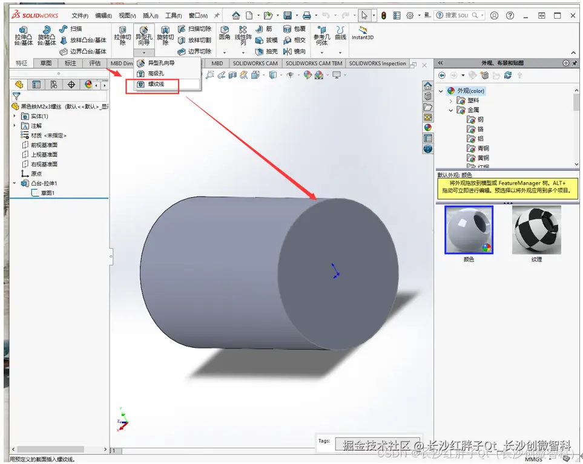The height and width of the screenshot is (464, 583).
Task: Open the DimXpertManager crosshair tab icon
Action: point(71,85)
